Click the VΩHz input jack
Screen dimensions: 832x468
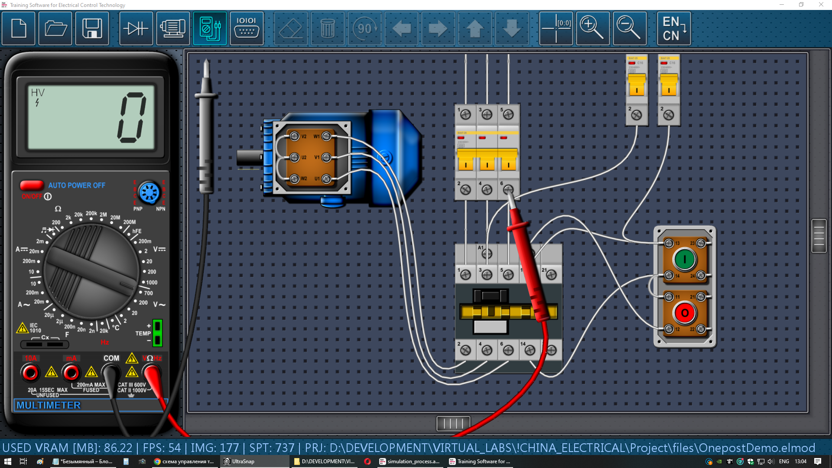coord(152,372)
